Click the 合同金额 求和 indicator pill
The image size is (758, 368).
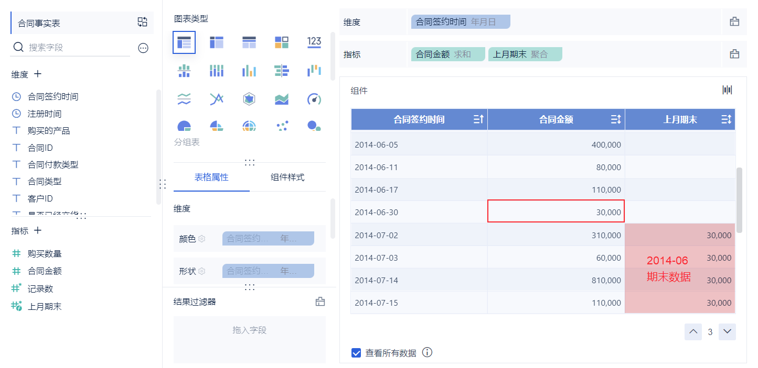(x=448, y=54)
